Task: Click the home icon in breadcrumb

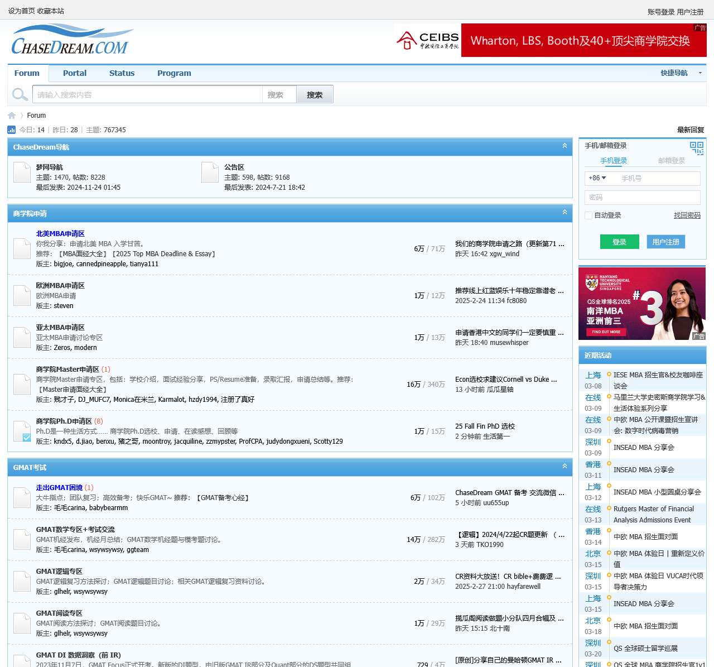Action: click(x=12, y=116)
